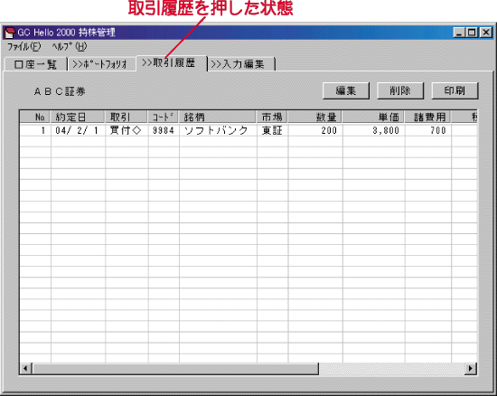This screenshot has width=497, height=396.
Task: Click the 印刷 button
Action: pos(455,90)
